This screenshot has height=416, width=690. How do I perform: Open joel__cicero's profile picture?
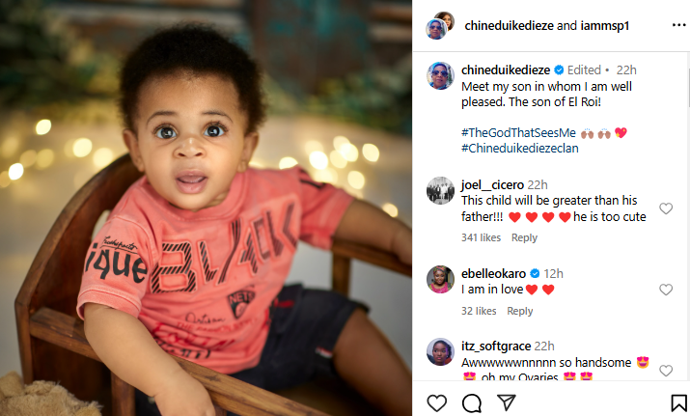[440, 190]
